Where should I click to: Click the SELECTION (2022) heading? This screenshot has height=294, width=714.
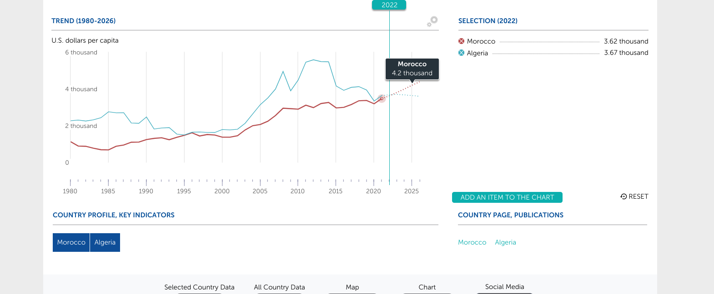pos(488,21)
